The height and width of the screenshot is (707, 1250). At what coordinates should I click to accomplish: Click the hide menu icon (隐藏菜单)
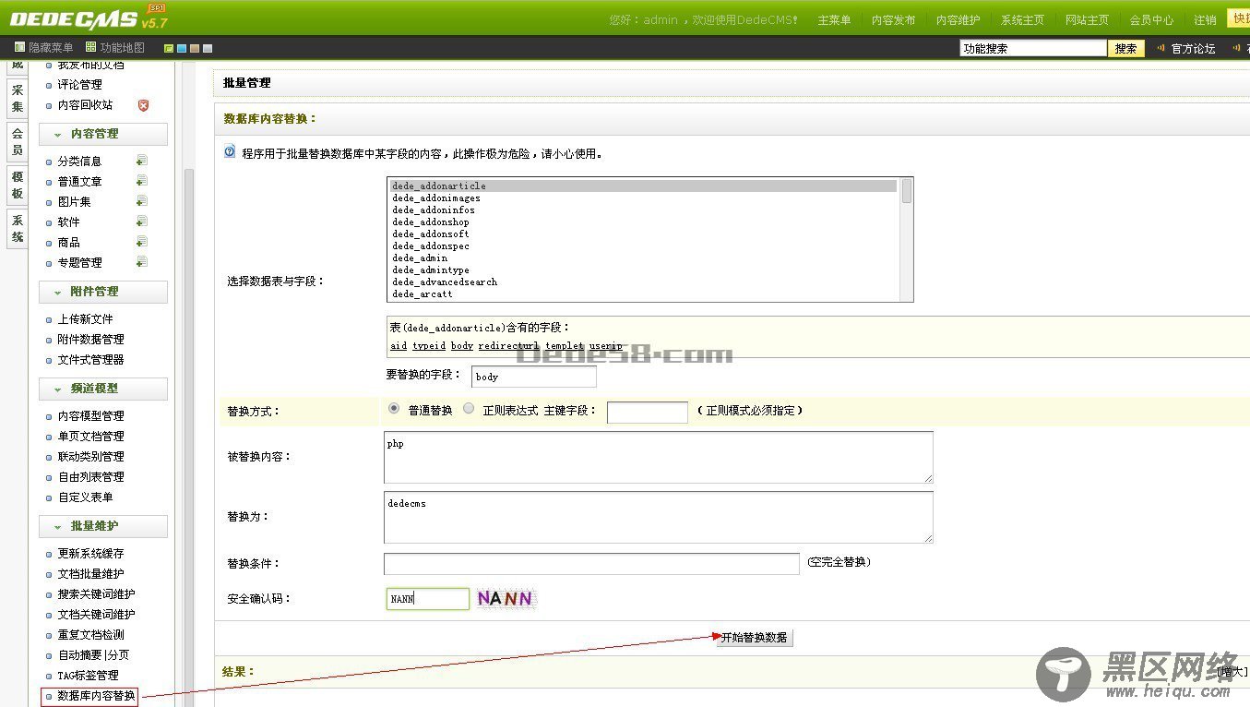(x=19, y=48)
